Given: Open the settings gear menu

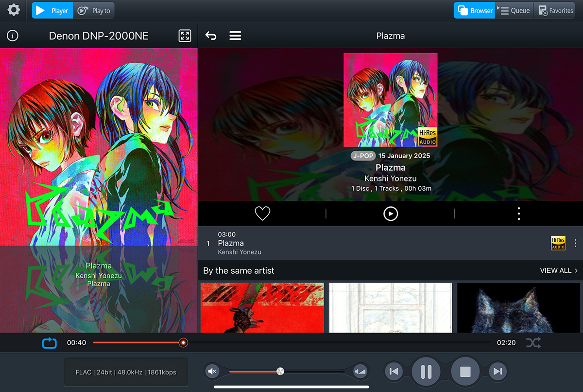Looking at the screenshot, I should coord(14,10).
